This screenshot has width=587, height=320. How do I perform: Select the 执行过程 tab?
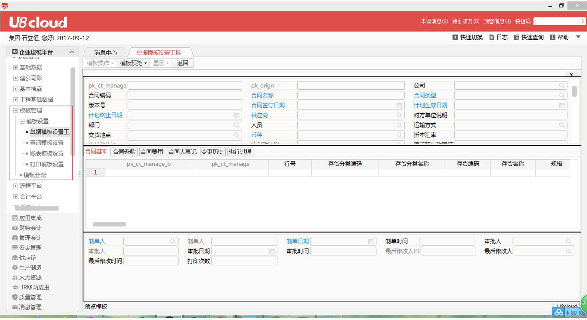click(240, 152)
